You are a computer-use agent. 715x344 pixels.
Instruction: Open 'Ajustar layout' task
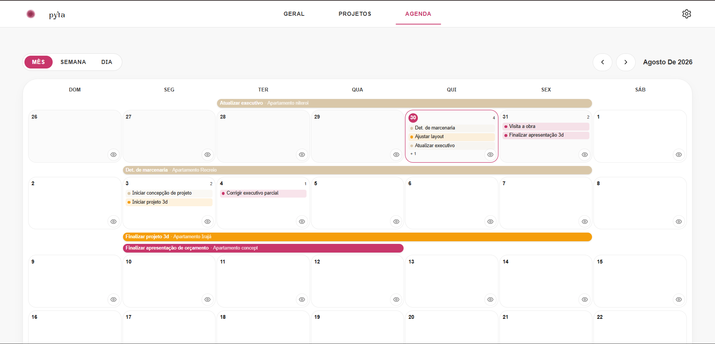point(452,137)
